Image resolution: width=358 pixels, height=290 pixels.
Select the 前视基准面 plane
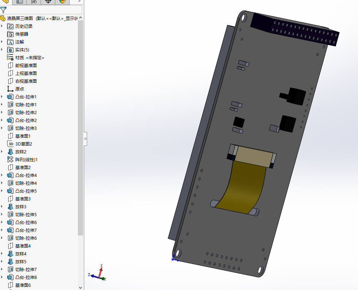pyautogui.click(x=26, y=66)
